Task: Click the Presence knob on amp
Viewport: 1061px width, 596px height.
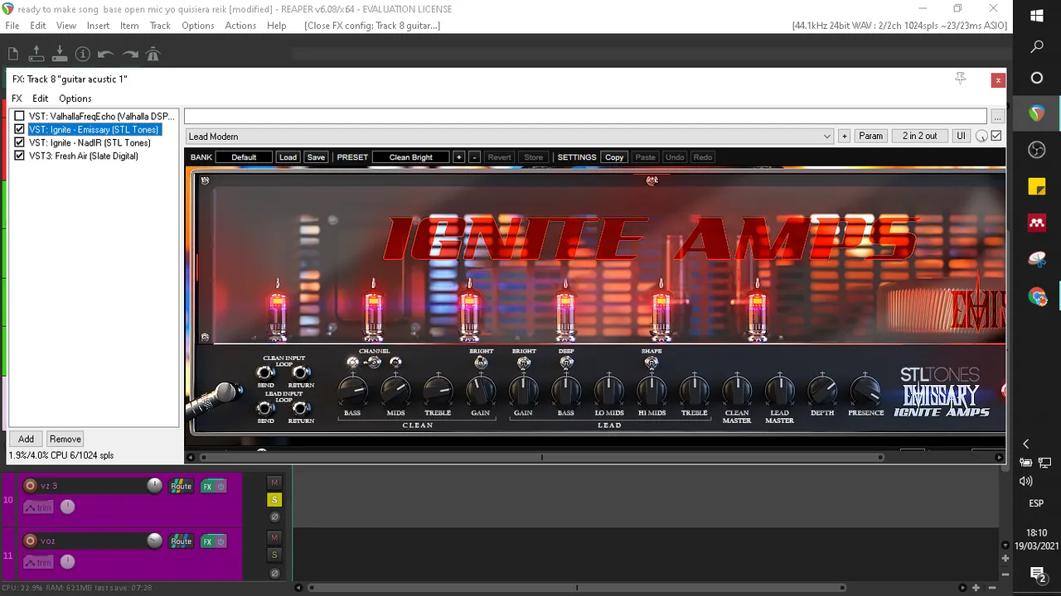Action: tap(865, 389)
